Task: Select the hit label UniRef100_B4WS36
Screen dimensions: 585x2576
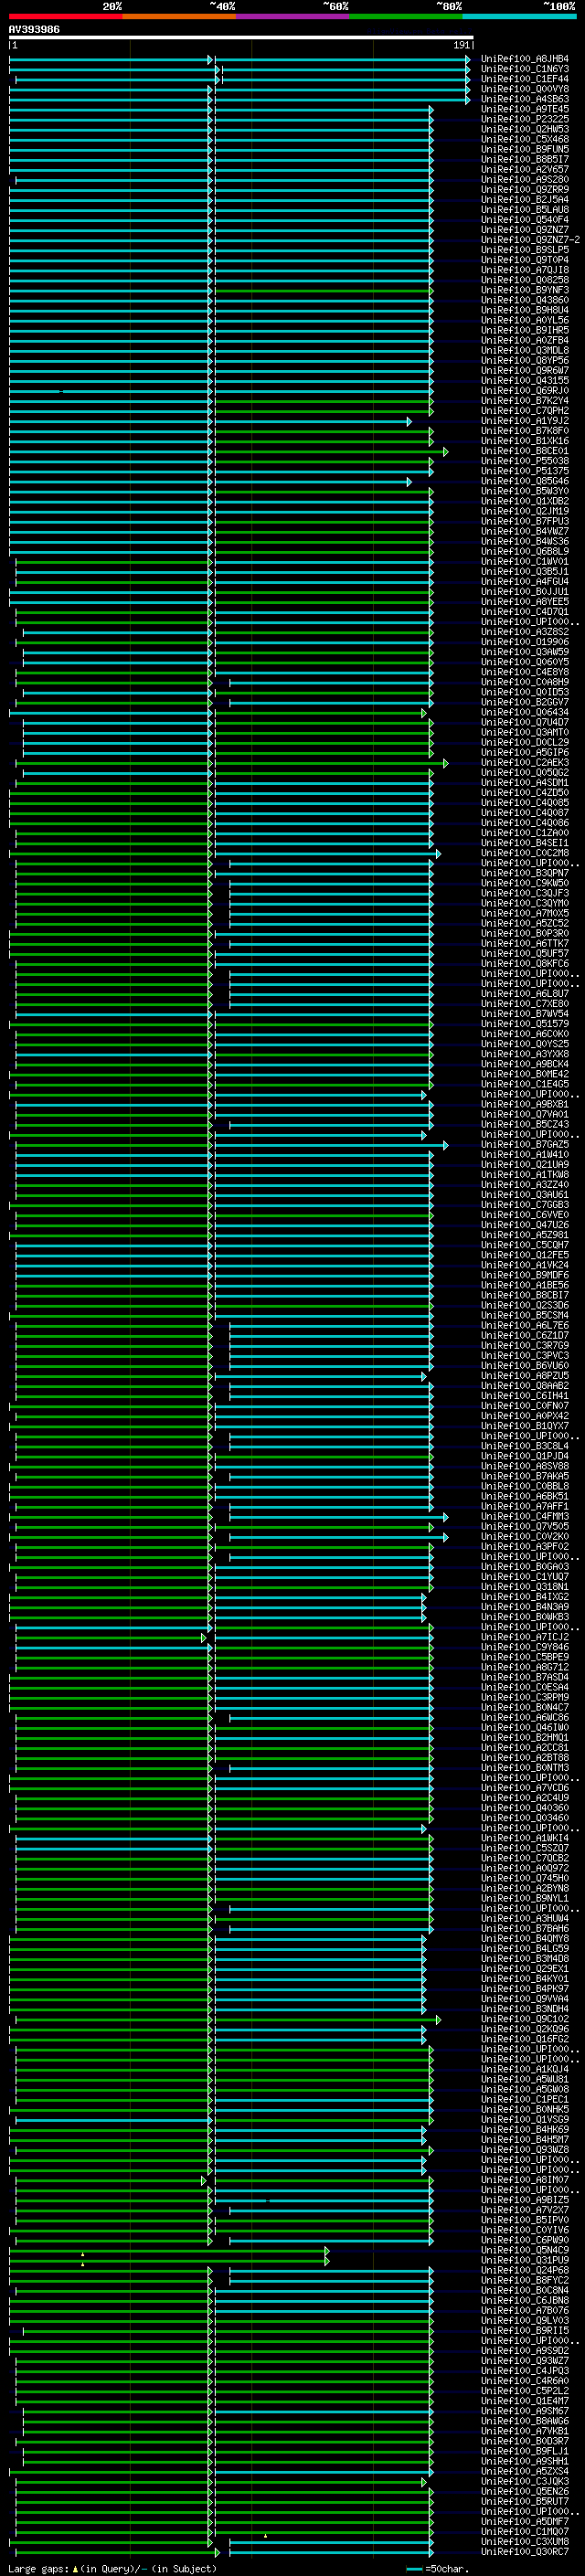Action: [525, 541]
